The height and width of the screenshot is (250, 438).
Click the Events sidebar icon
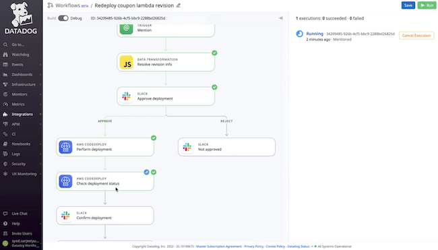tap(5, 65)
